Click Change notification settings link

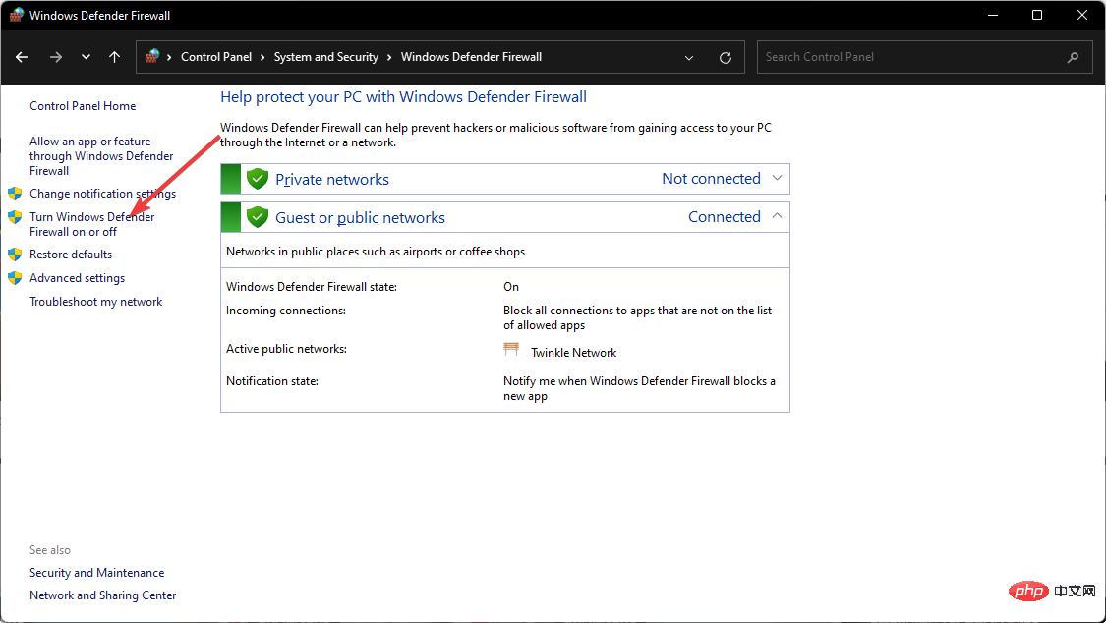102,194
